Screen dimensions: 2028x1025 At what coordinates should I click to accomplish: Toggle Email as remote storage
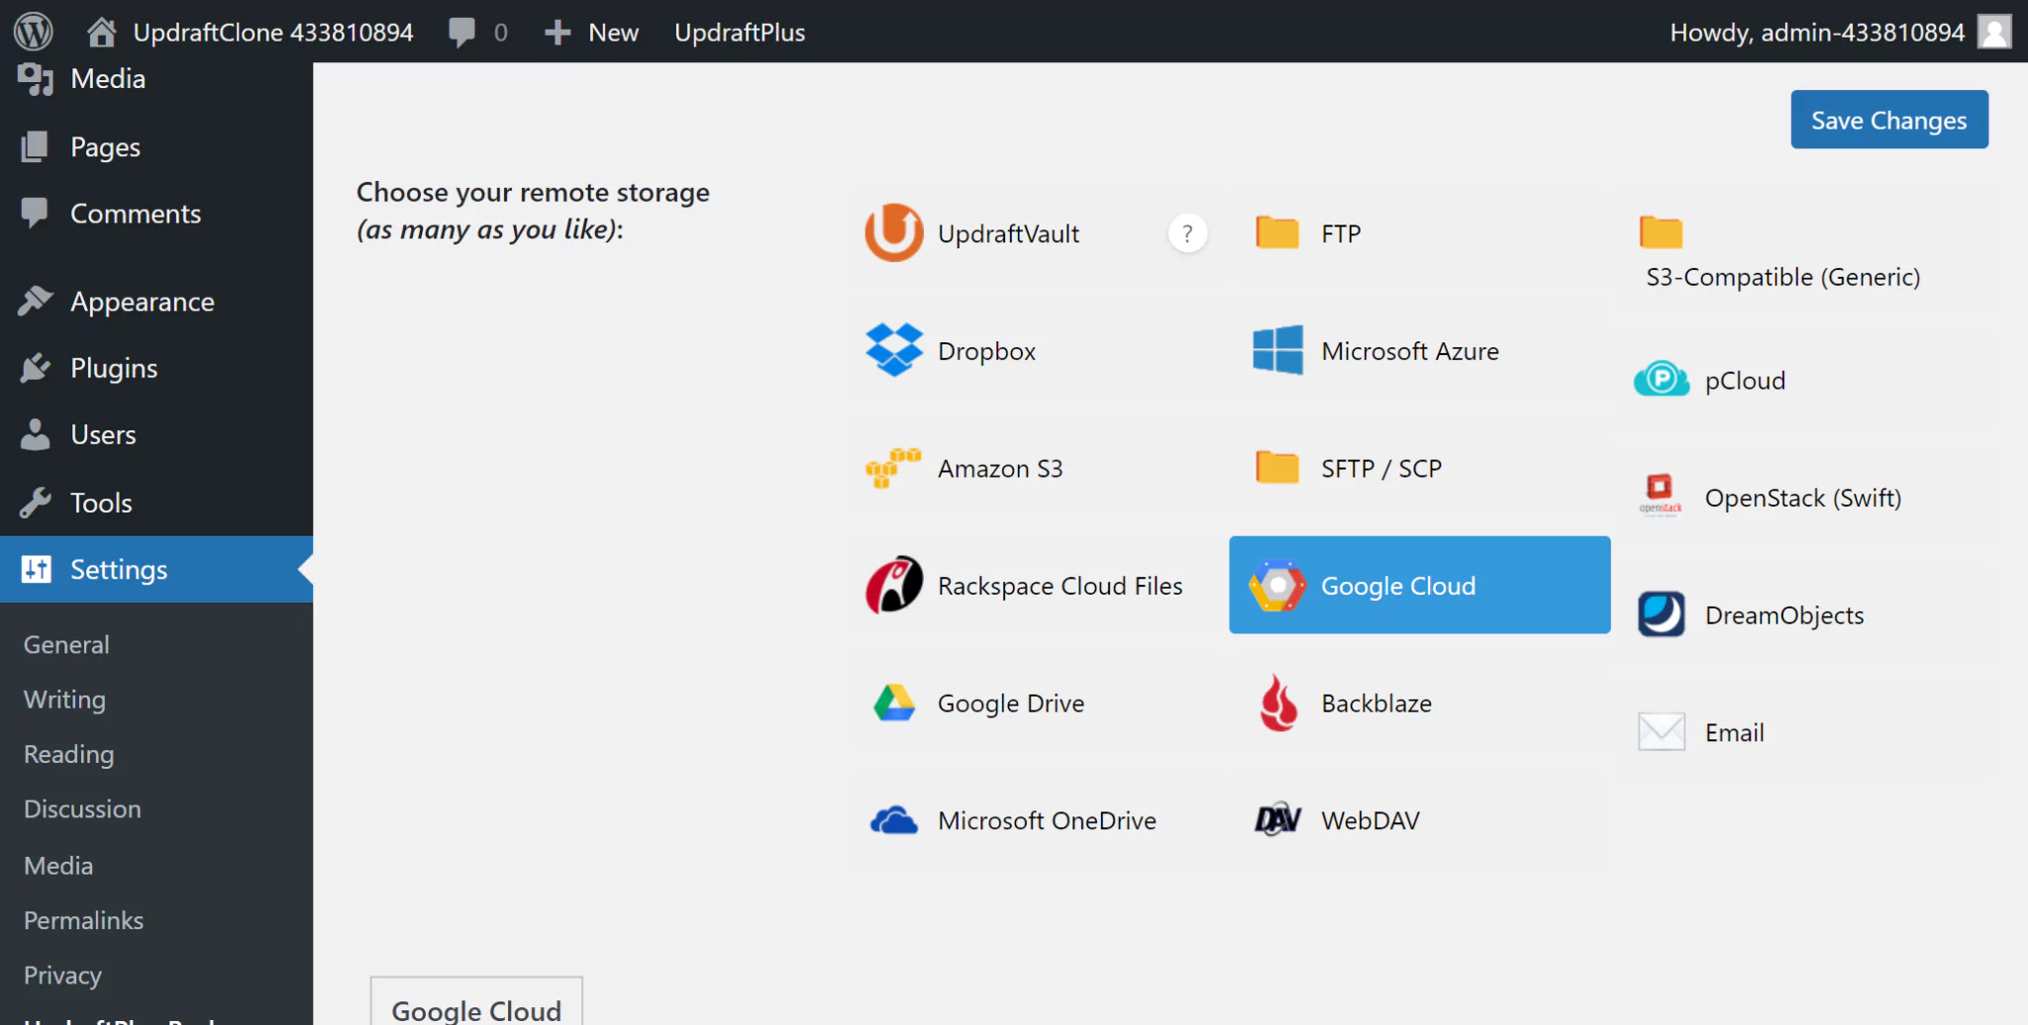(1733, 733)
